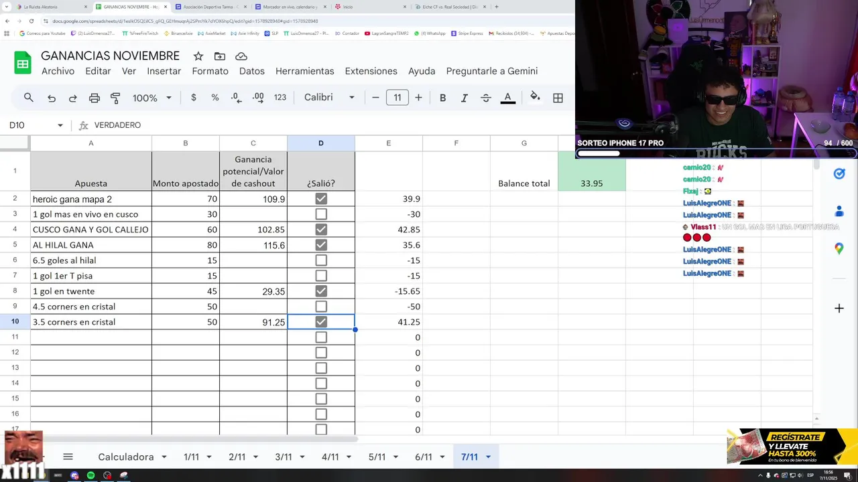Image resolution: width=858 pixels, height=482 pixels.
Task: Open the all sheets list icon
Action: coord(68,457)
